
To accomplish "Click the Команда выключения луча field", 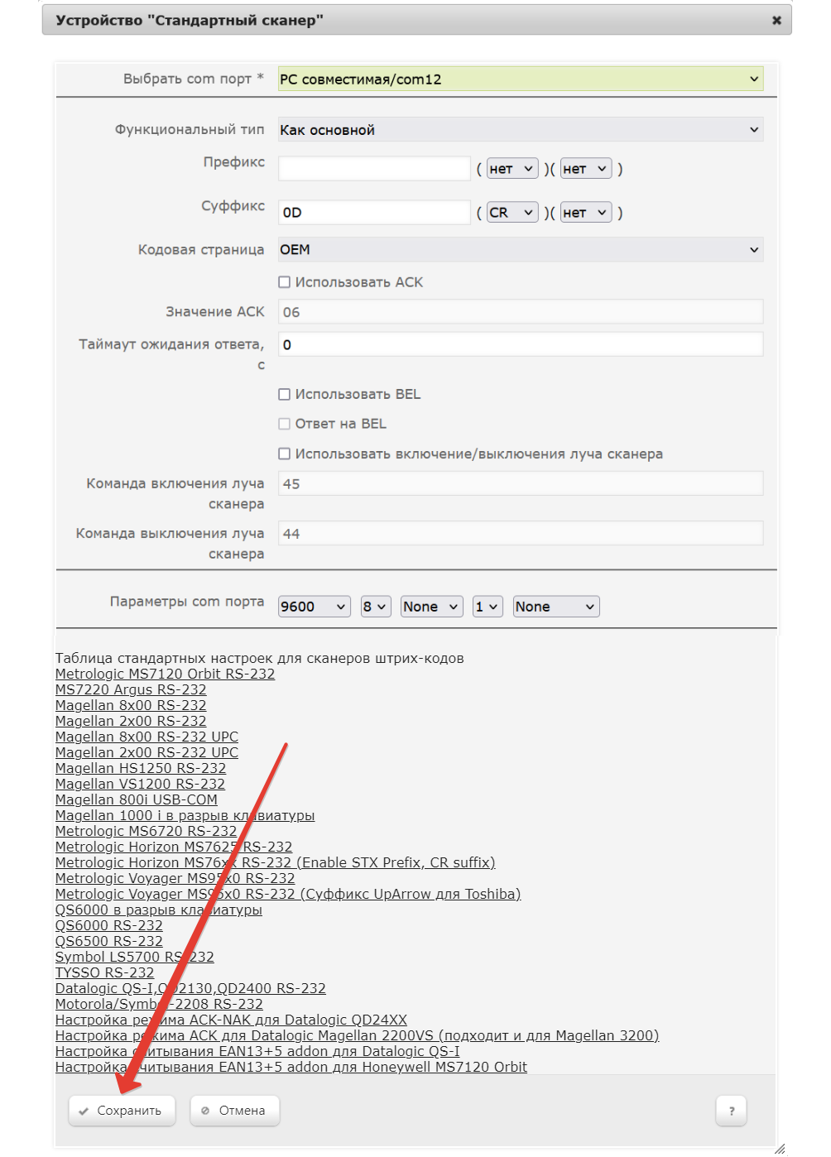I will 521,534.
